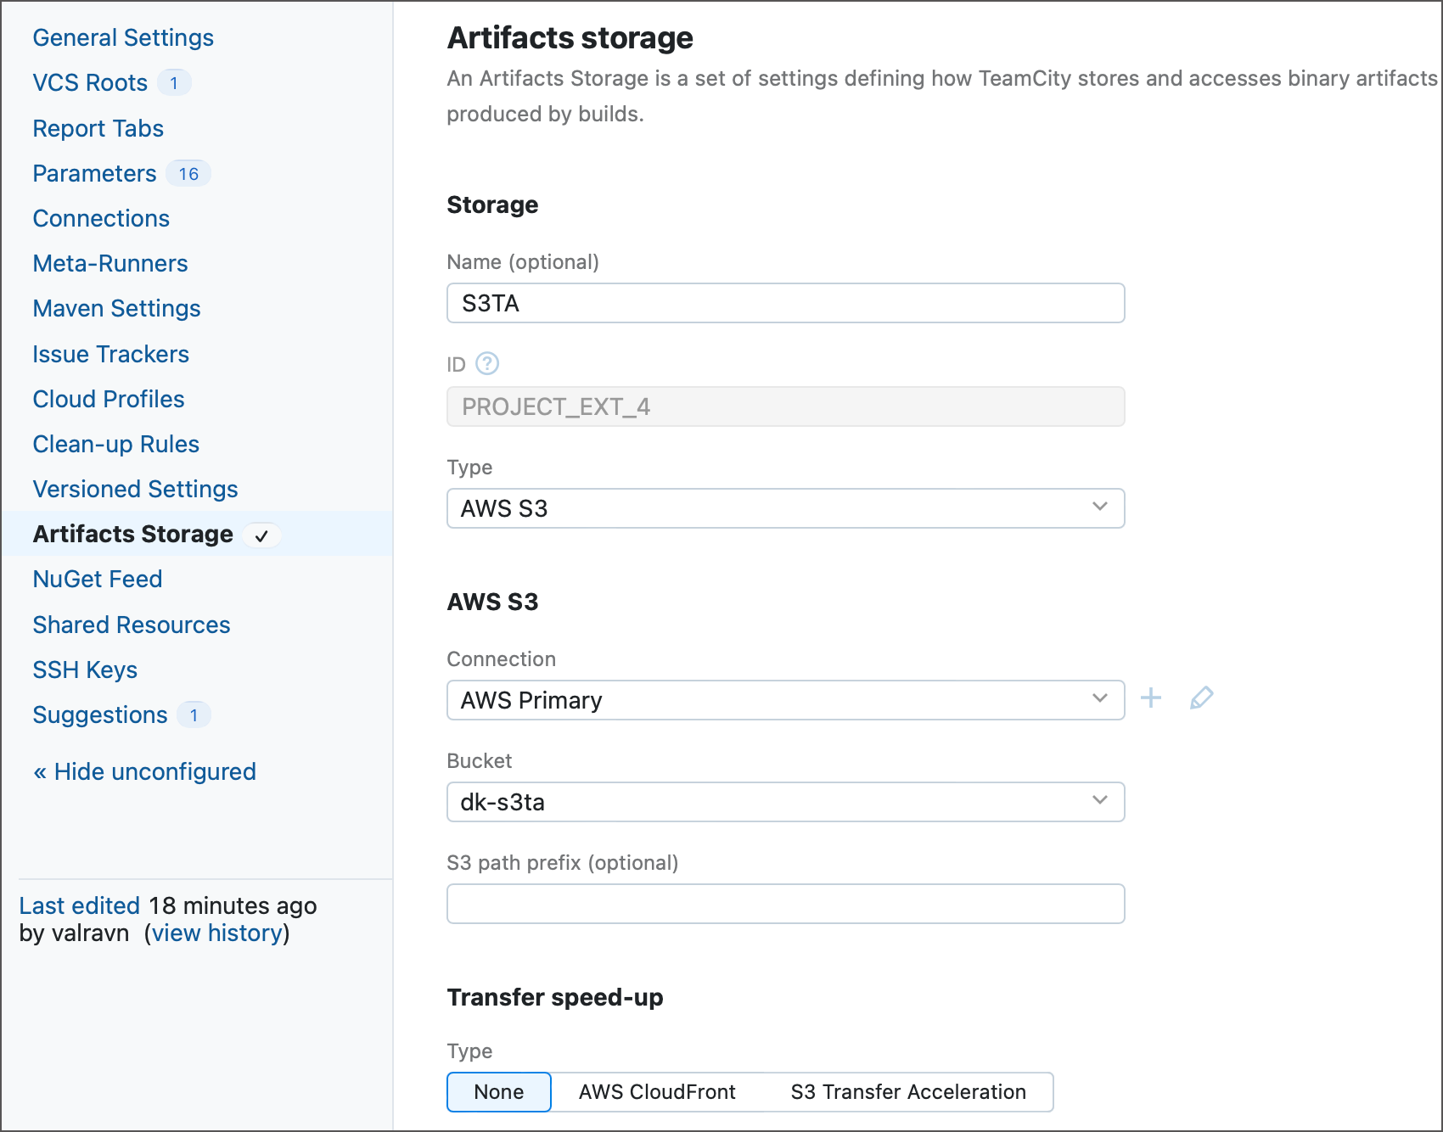This screenshot has width=1443, height=1132.
Task: Open help for the ID field
Action: [x=486, y=364]
